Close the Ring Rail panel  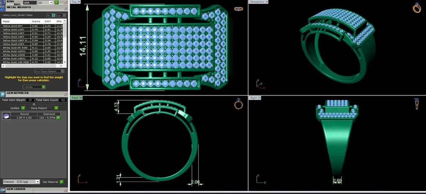65,2
